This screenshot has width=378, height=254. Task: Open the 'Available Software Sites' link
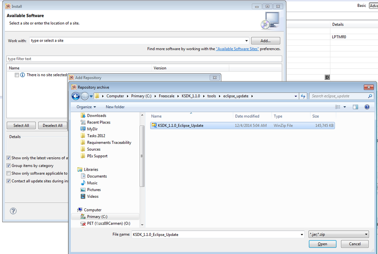point(238,49)
